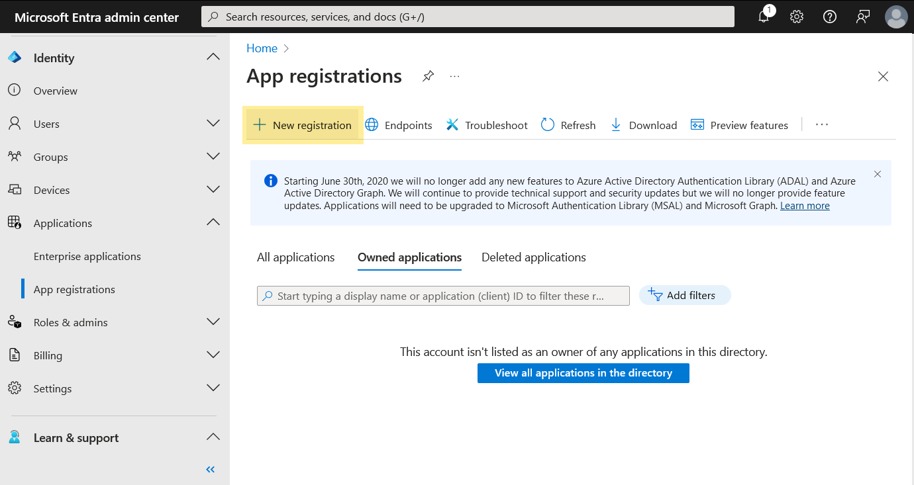Expand the Groups section chevron

(x=213, y=156)
